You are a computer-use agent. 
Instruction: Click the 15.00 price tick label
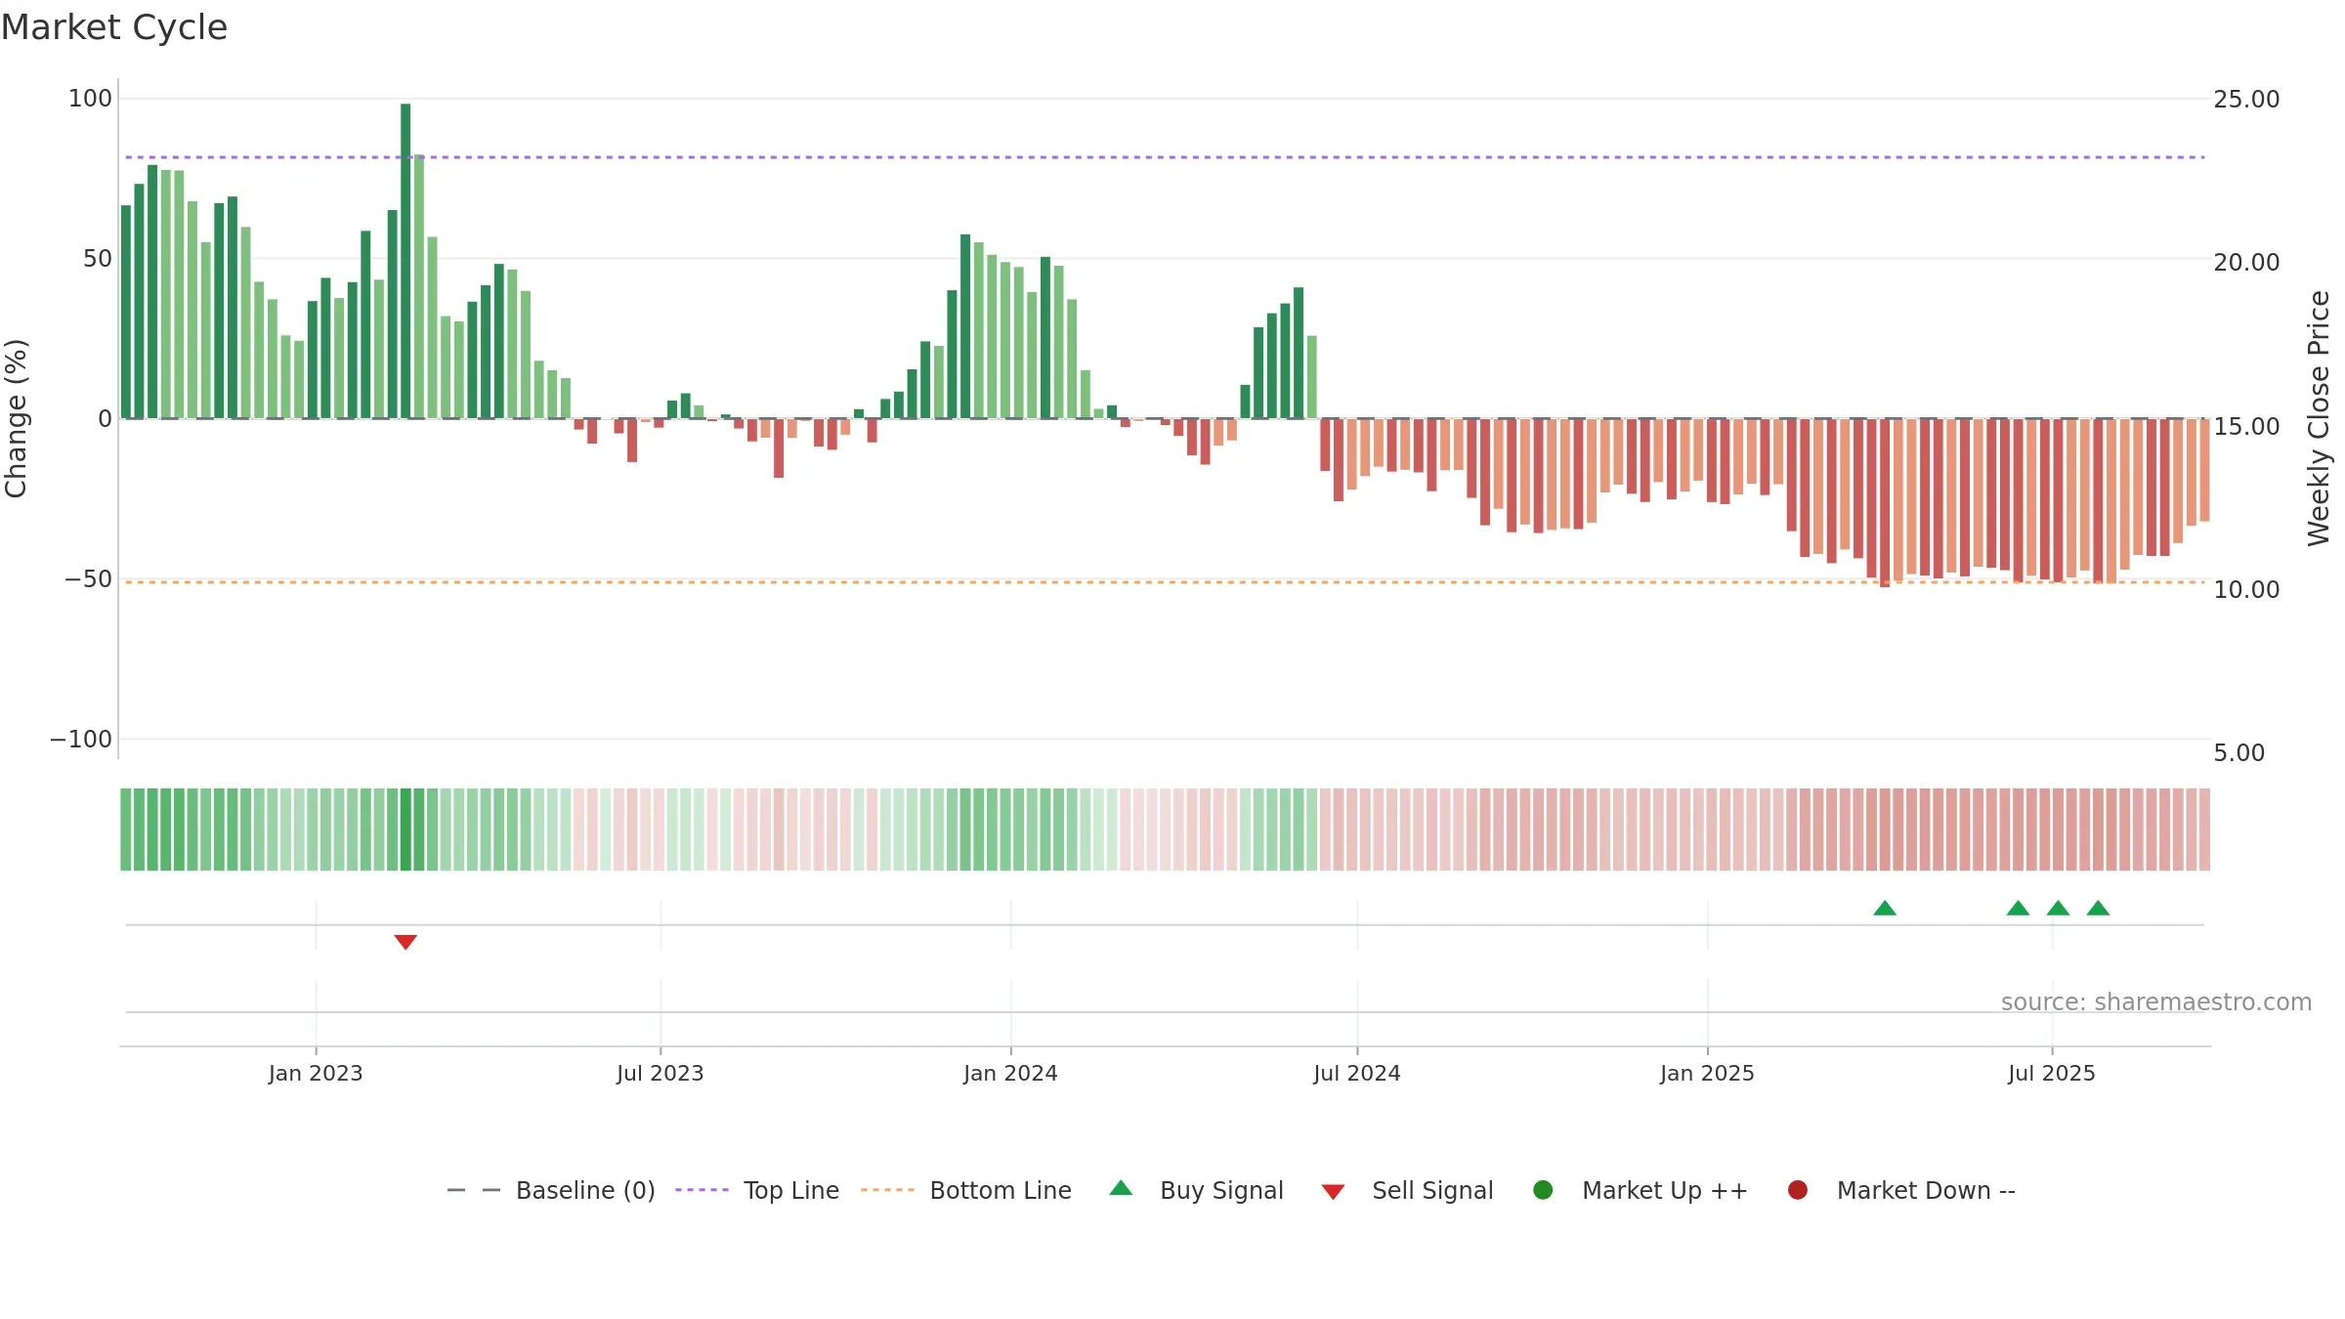(x=2246, y=426)
